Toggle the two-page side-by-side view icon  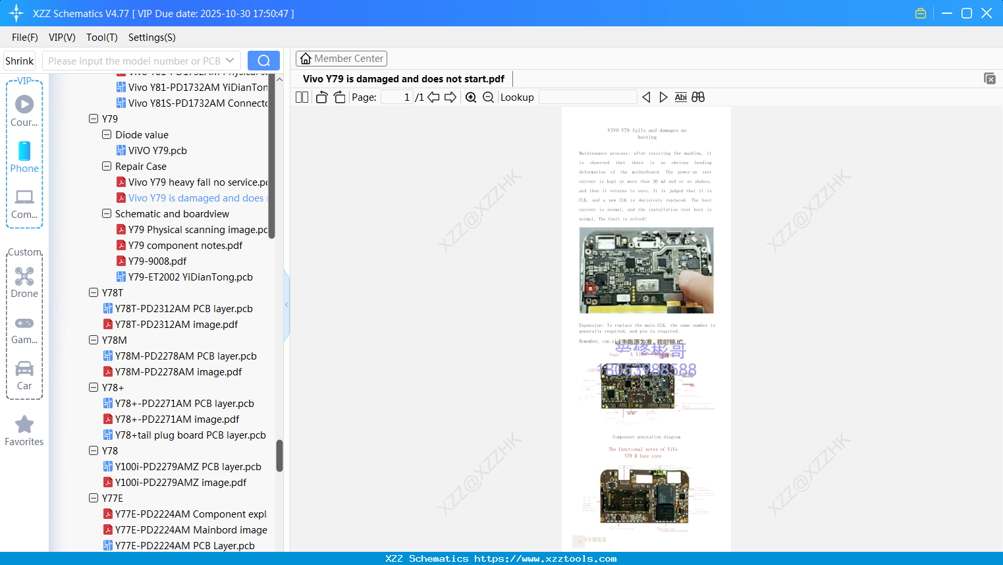(302, 97)
